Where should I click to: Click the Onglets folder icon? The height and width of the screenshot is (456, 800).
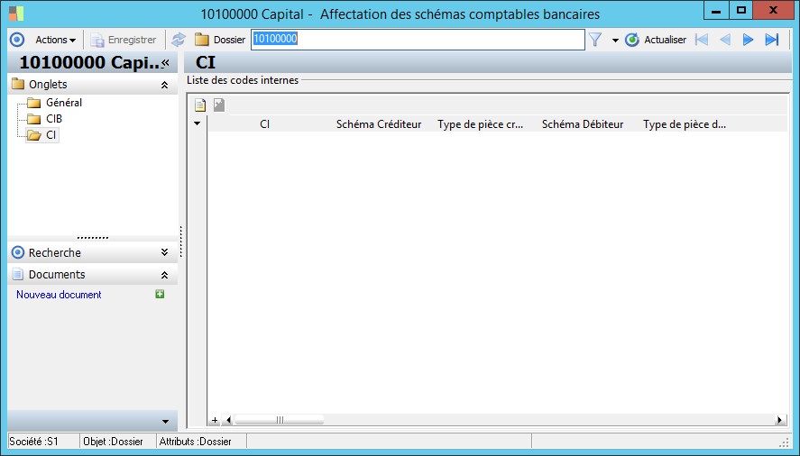click(x=18, y=84)
